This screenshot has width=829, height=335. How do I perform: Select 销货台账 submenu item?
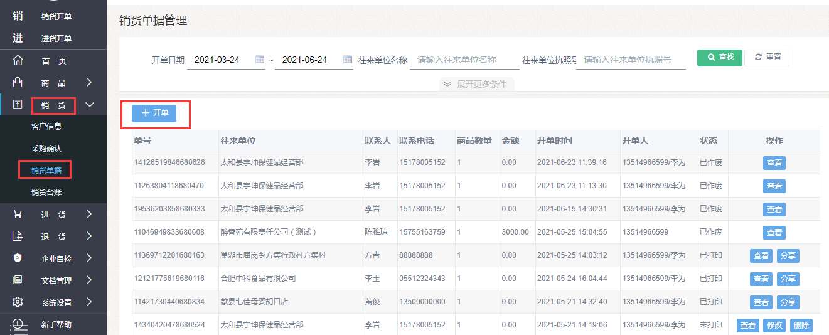pos(46,192)
